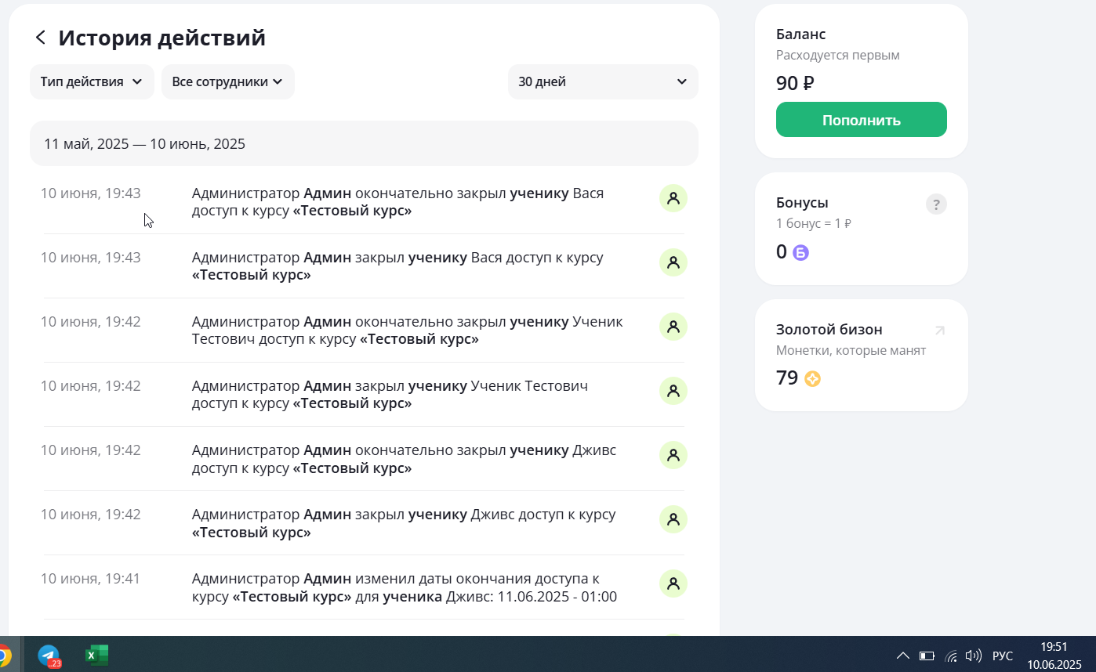Open Excel from the taskbar
Image resolution: width=1096 pixels, height=672 pixels.
(x=96, y=655)
